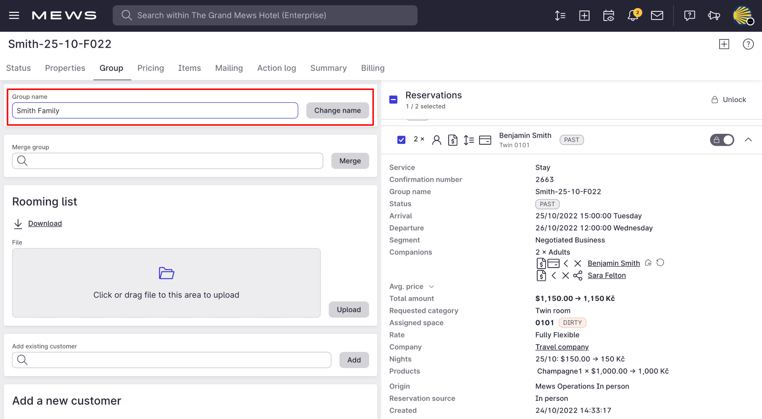Screen dimensions: 762x419
Task: Click the help chat icon in top bar
Action: 689,16
